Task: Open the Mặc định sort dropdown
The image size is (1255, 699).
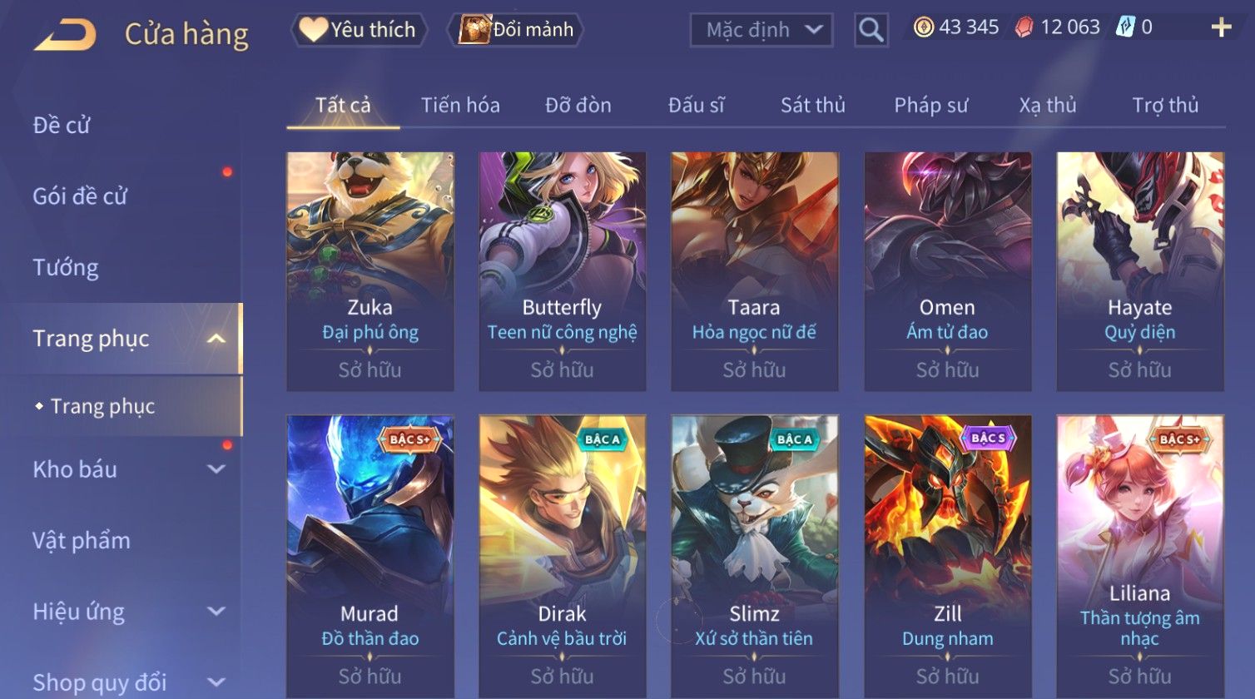Action: click(761, 30)
